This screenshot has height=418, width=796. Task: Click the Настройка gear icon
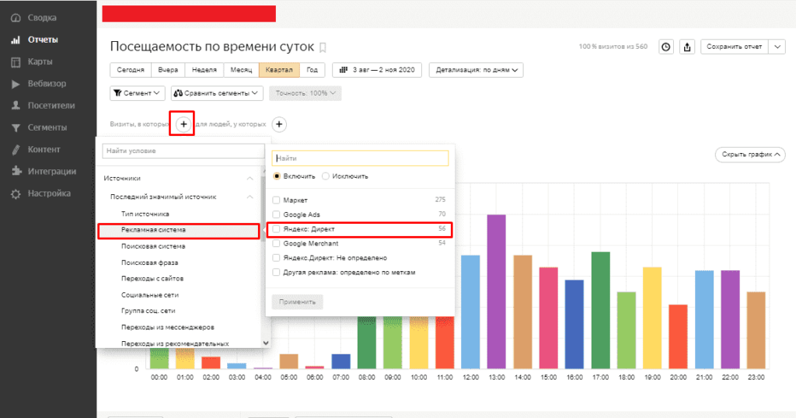tap(16, 193)
